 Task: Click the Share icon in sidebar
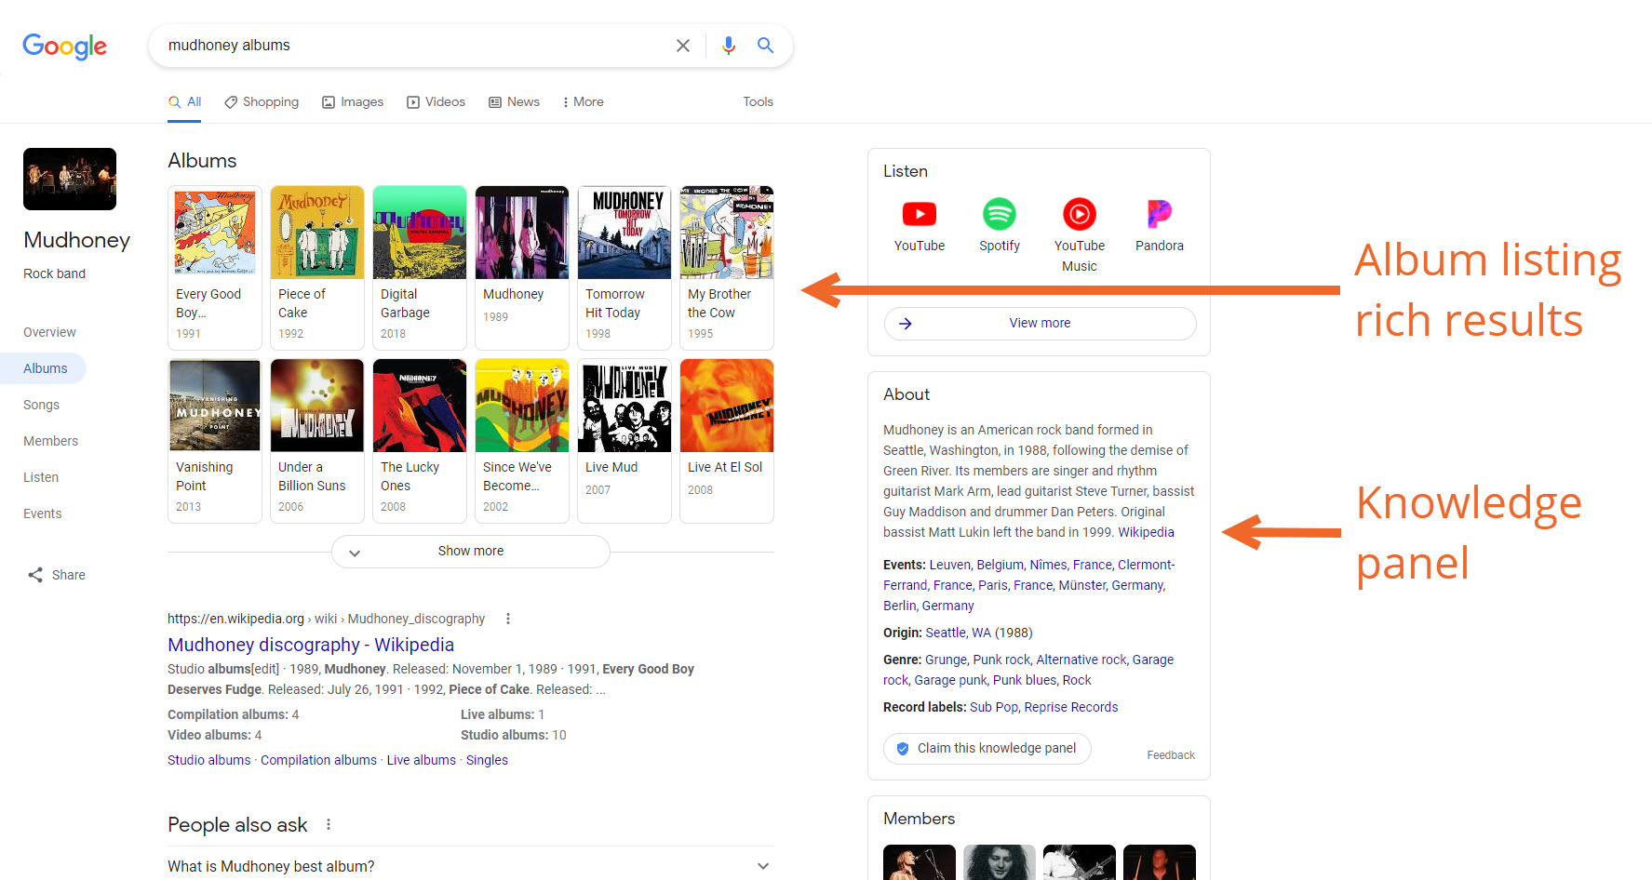click(35, 575)
